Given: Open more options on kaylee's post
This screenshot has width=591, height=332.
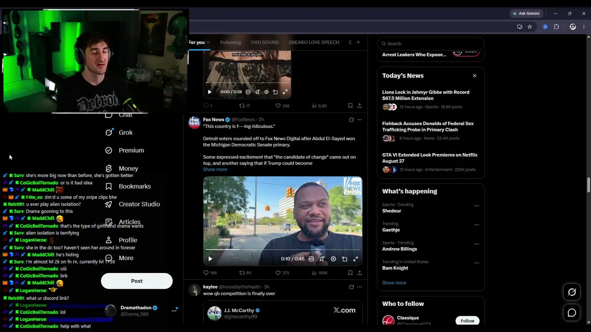Looking at the screenshot, I should pyautogui.click(x=360, y=287).
